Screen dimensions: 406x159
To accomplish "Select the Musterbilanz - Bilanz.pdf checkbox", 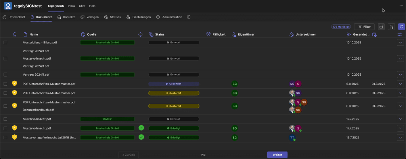I will [6, 42].
